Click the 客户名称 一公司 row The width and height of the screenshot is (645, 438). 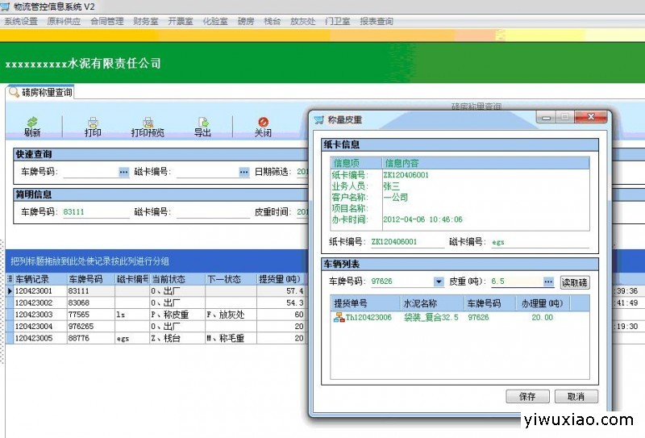click(x=460, y=197)
